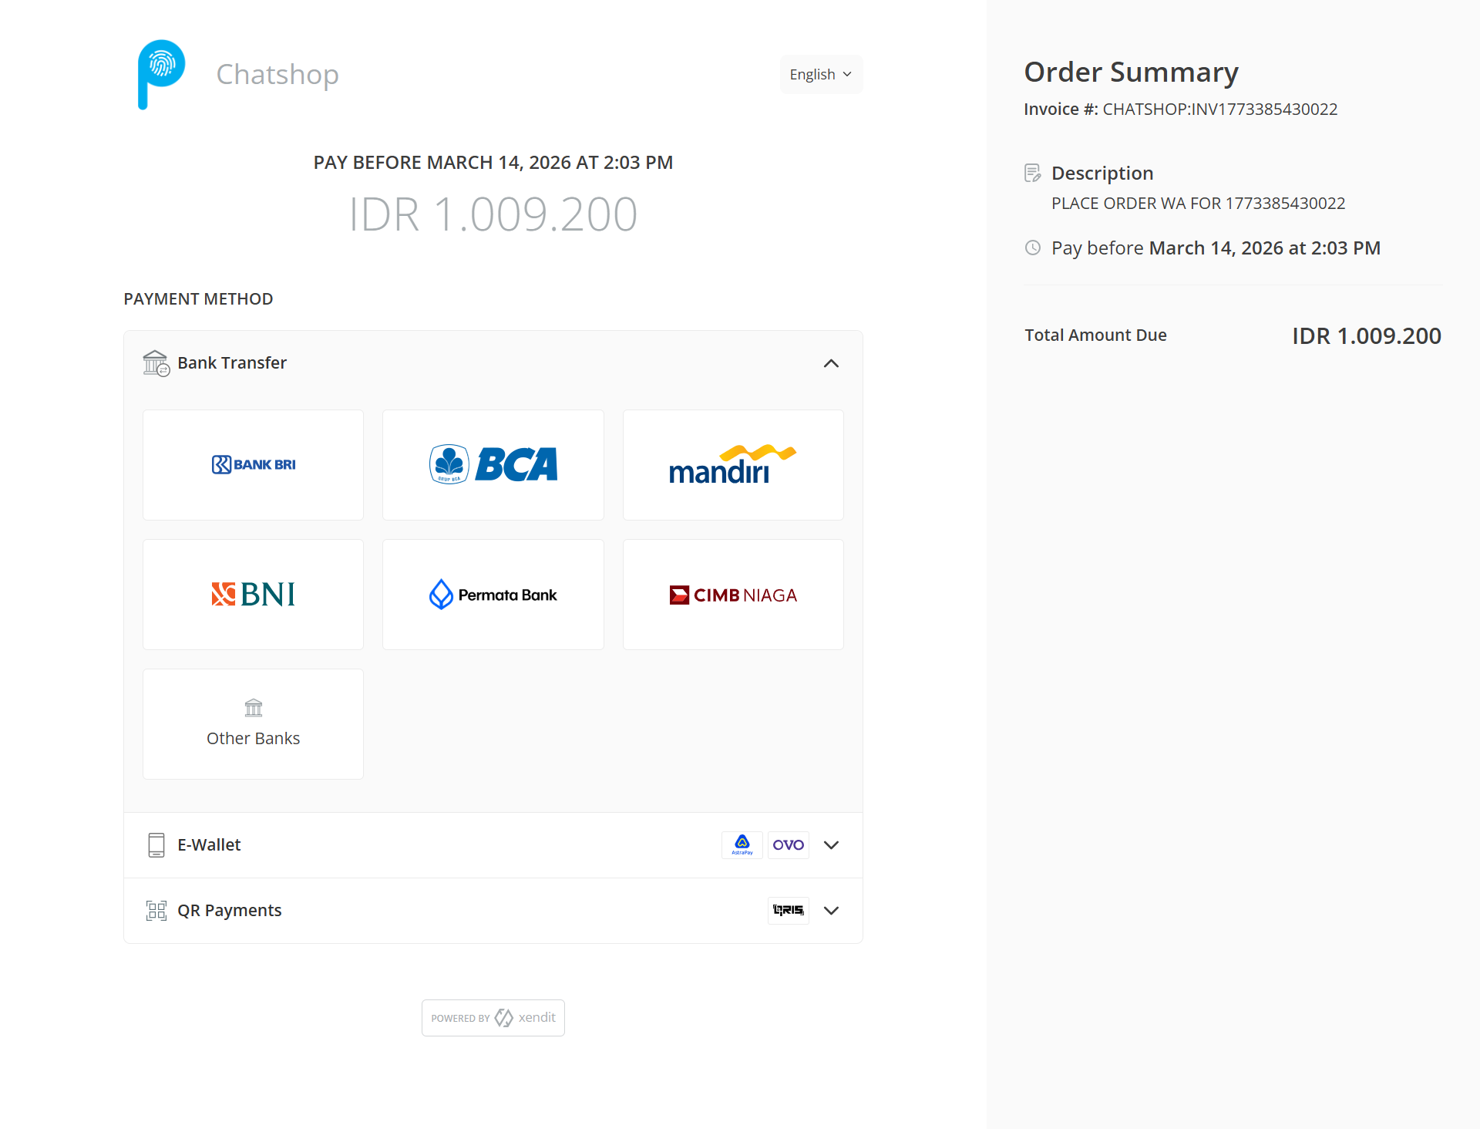Click the invoice number text
This screenshot has height=1129, width=1480.
point(1219,110)
